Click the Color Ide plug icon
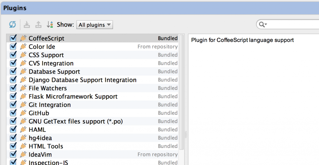The image size is (319, 165). click(23, 47)
